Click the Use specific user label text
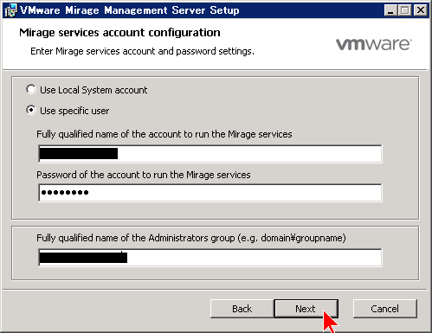This screenshot has height=333, width=432. point(74,111)
